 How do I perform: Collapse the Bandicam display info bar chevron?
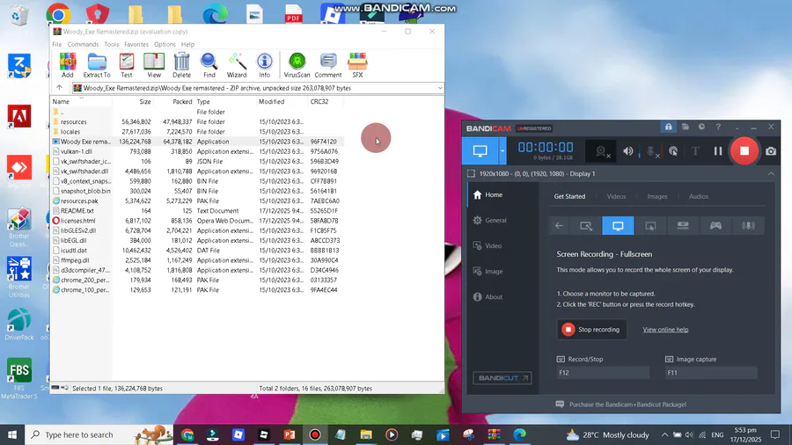[771, 173]
